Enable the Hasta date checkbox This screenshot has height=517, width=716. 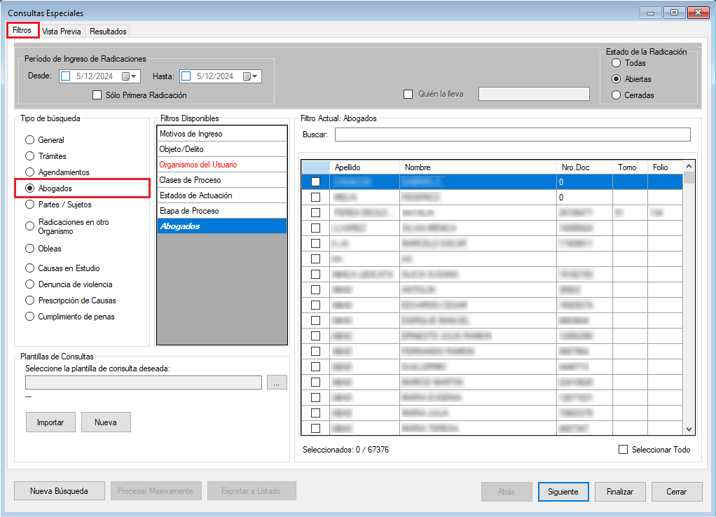(x=186, y=76)
